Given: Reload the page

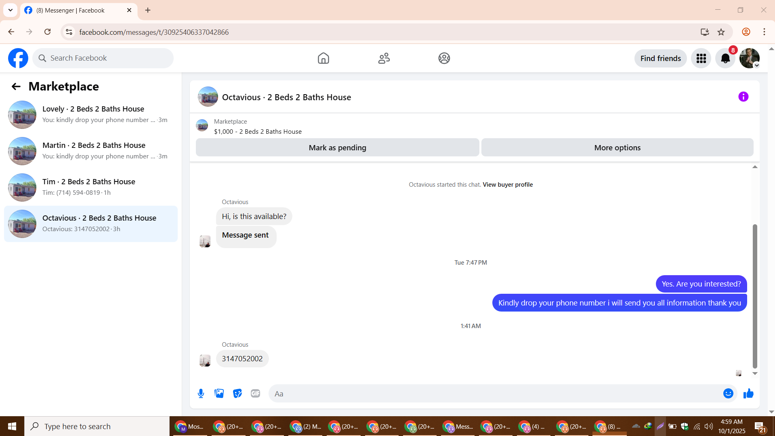Looking at the screenshot, I should click(x=47, y=32).
